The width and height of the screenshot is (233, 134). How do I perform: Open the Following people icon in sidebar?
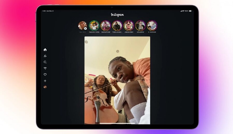45,56
